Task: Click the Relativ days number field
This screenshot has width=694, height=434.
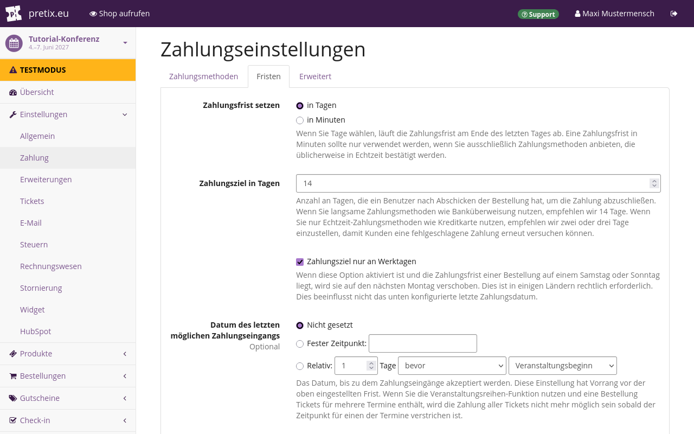Action: coord(356,366)
